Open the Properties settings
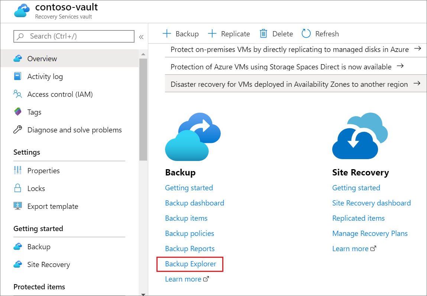The image size is (427, 296). tap(43, 170)
